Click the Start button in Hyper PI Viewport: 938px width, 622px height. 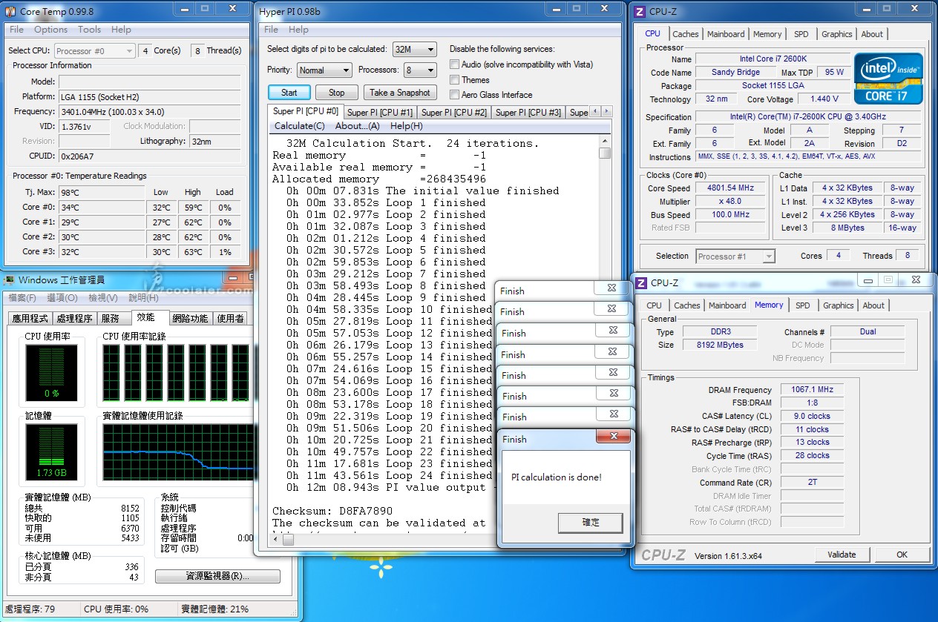289,93
